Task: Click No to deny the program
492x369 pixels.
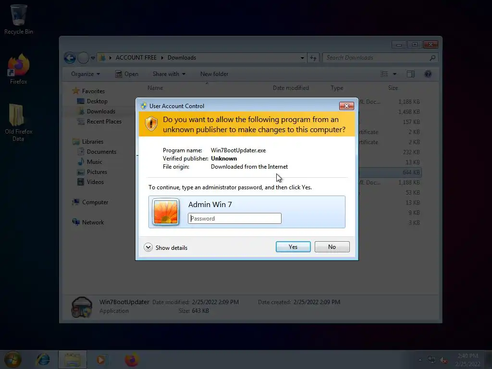Action: tap(332, 246)
